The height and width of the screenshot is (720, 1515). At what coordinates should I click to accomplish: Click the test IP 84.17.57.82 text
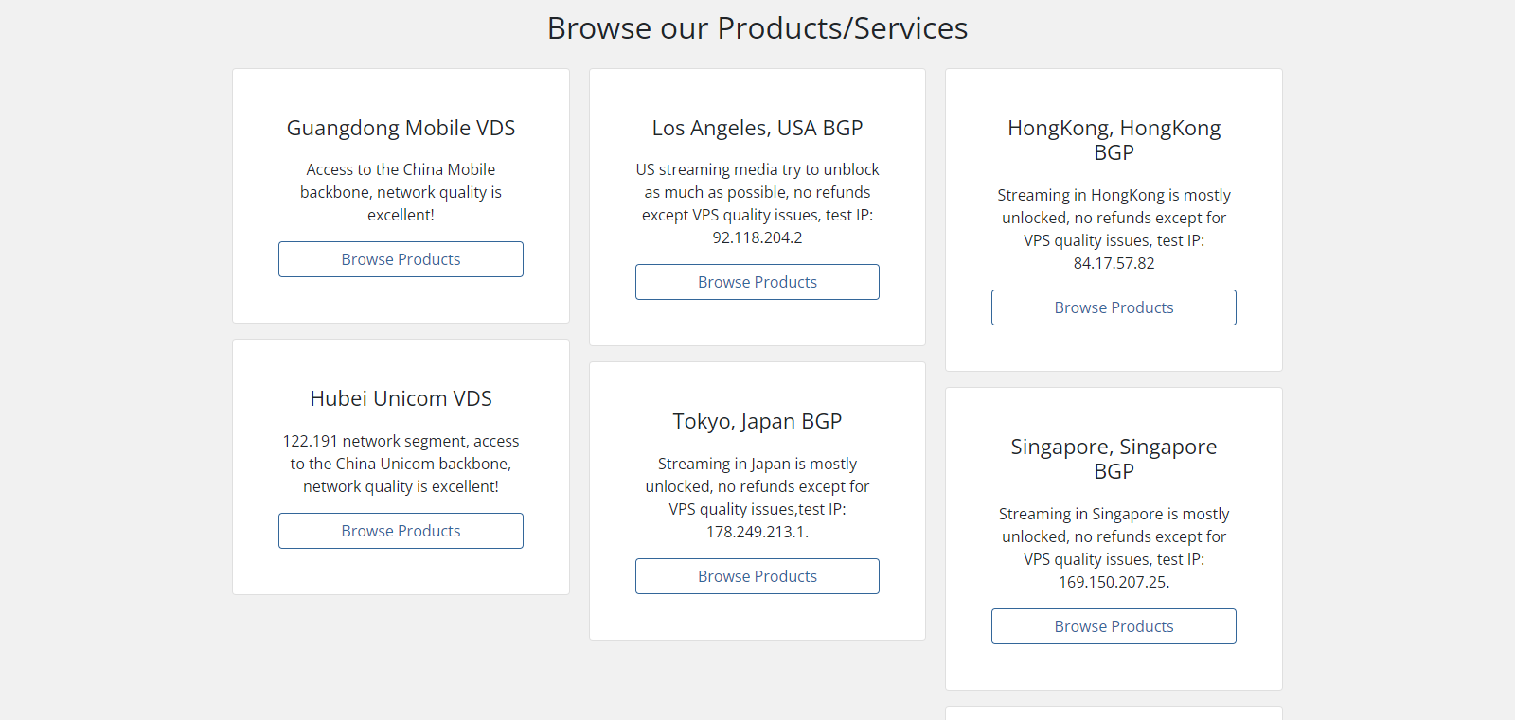point(1114,263)
